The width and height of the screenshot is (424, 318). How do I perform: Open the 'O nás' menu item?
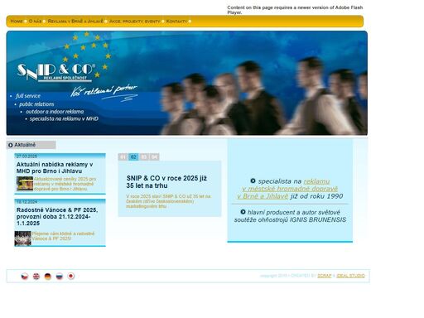36,22
